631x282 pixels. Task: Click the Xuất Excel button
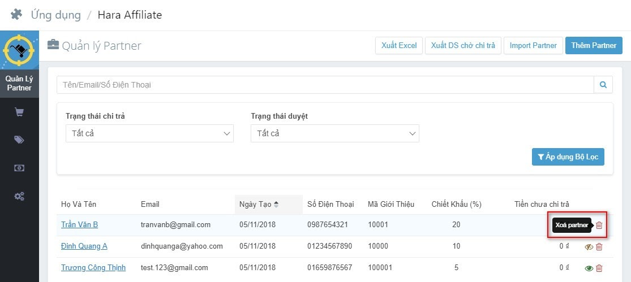click(x=399, y=46)
